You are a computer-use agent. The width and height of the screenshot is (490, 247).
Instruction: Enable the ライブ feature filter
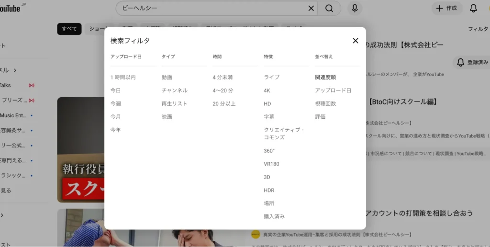271,77
